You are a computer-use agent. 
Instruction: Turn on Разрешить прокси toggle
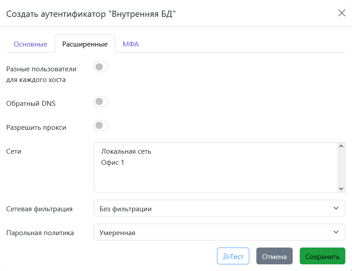click(101, 126)
